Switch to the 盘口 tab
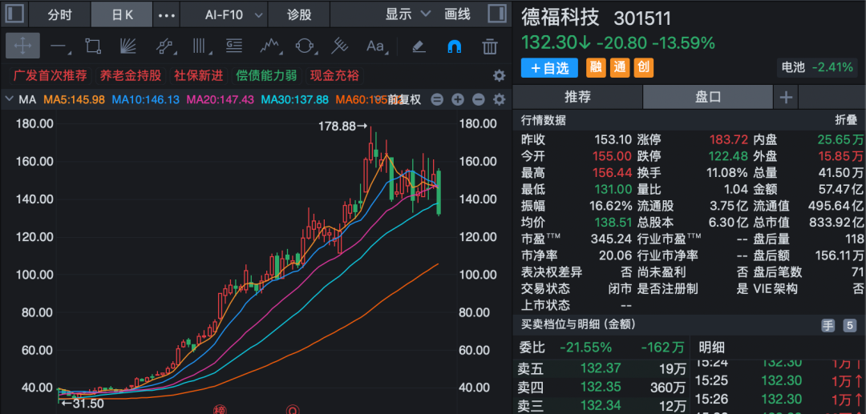Screen dimensions: 866x414 (x=708, y=98)
